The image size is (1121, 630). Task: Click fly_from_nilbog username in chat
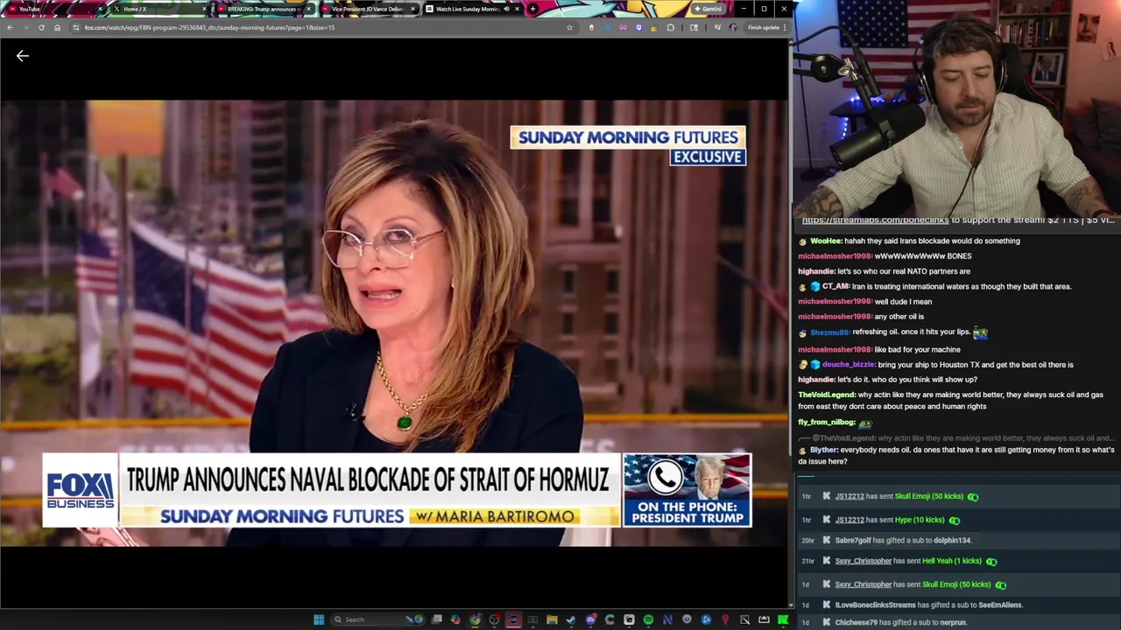[826, 423]
